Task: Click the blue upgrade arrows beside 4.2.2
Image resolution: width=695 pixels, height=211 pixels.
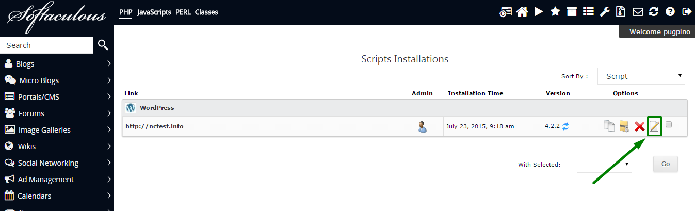Action: click(x=566, y=126)
